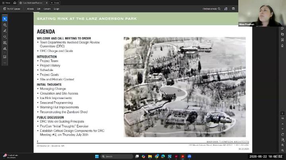Open the fourth icon in the right rail
This screenshot has height=160, width=286.
[x=282, y=46]
